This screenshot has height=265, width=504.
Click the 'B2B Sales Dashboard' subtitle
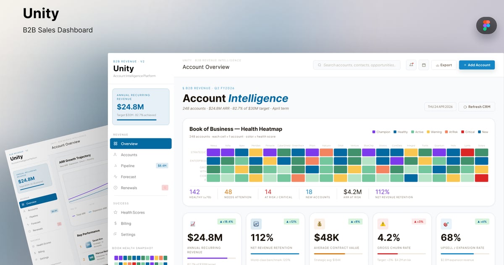coord(58,30)
